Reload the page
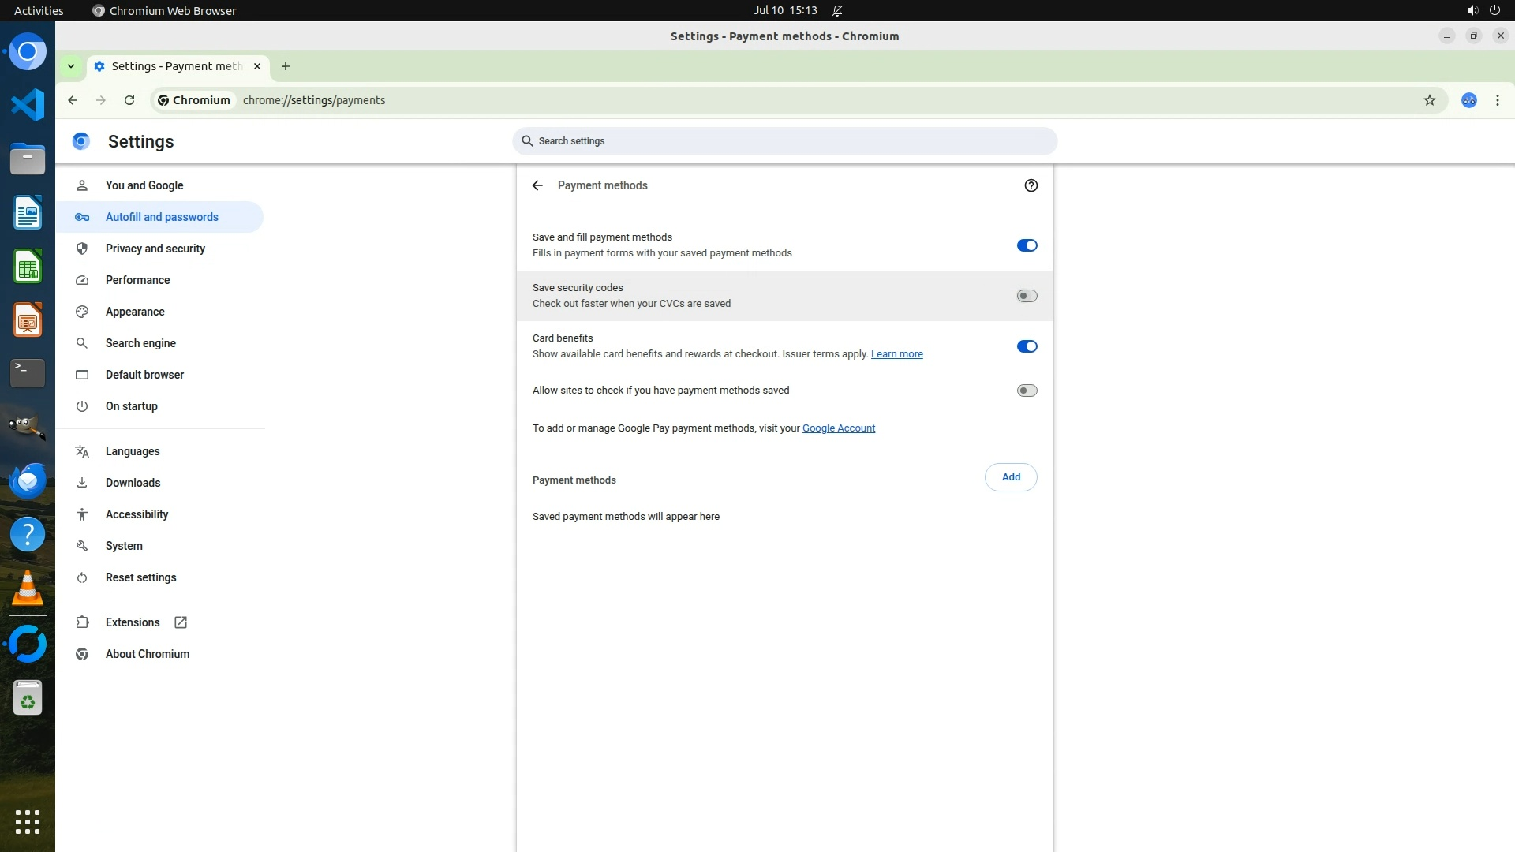This screenshot has width=1515, height=852. click(129, 100)
